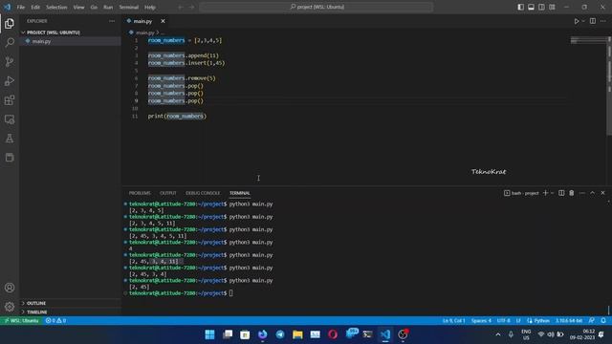Split the terminal panel
The height and width of the screenshot is (344, 612).
561,193
